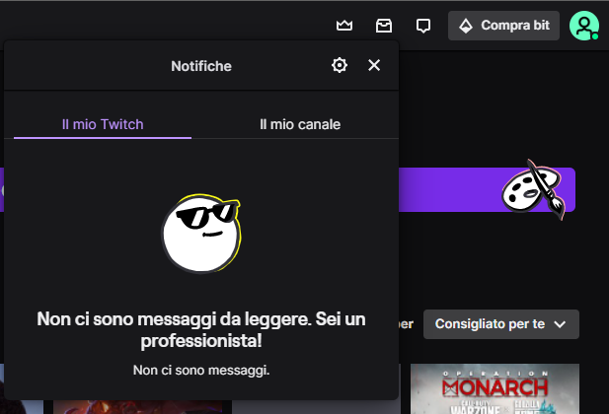This screenshot has width=609, height=414.
Task: Open notification settings gear icon
Action: coord(340,65)
